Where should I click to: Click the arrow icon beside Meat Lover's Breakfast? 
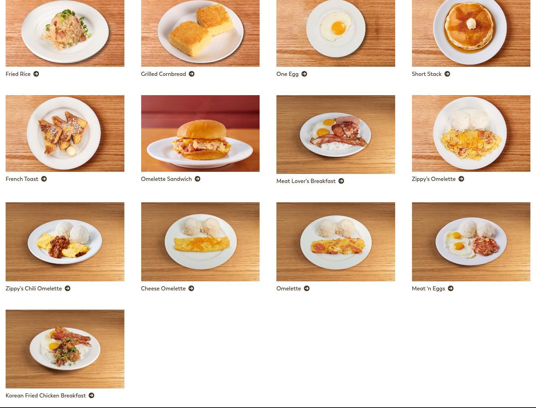[x=341, y=181]
